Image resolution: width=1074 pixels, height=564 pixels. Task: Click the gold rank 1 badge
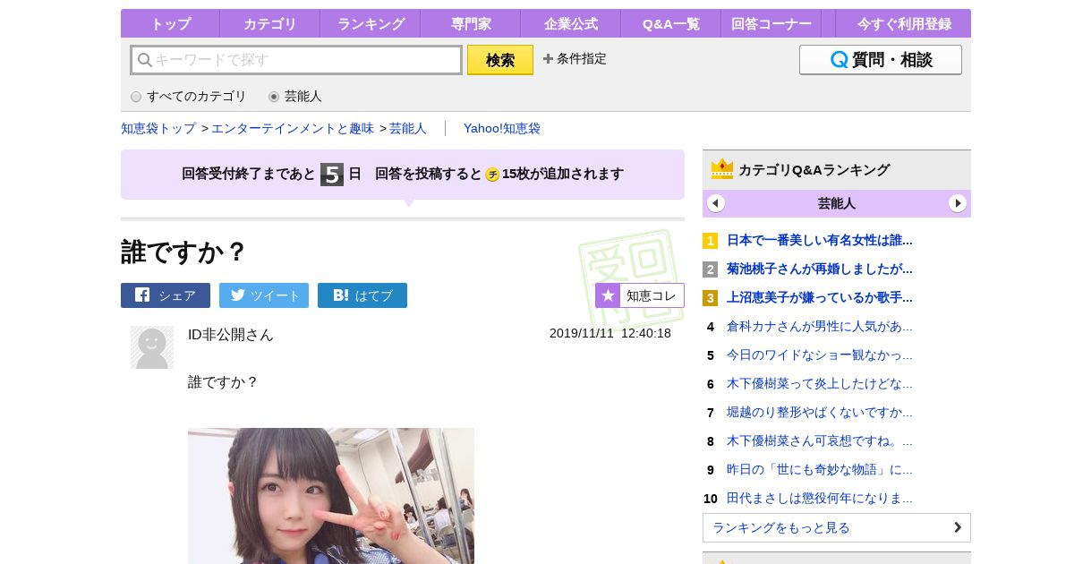(x=710, y=241)
